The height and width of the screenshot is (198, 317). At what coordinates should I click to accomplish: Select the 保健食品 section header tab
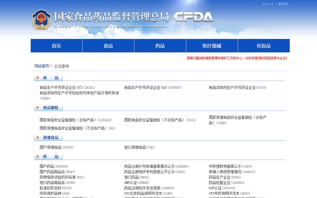(x=49, y=137)
